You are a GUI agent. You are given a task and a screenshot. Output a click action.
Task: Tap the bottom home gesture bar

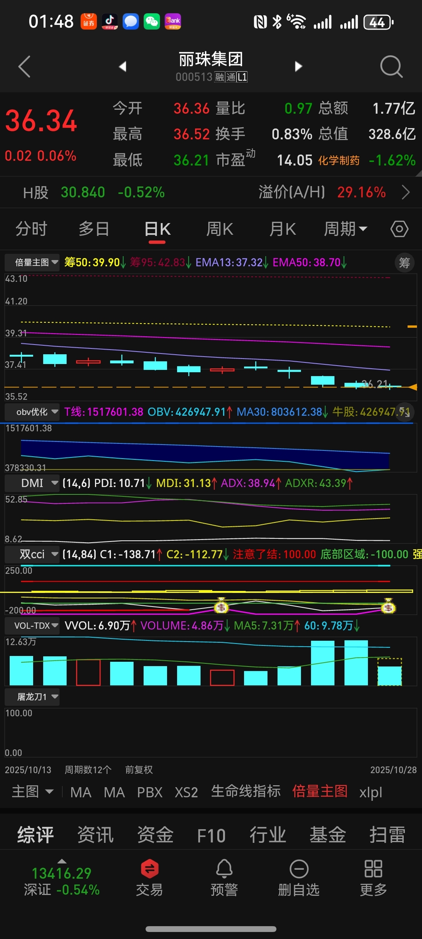(211, 929)
